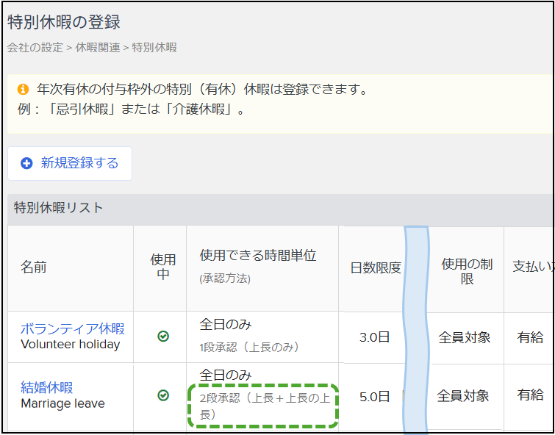Click the 日数限度 column header
Image resolution: width=555 pixels, height=435 pixels.
pos(376,267)
